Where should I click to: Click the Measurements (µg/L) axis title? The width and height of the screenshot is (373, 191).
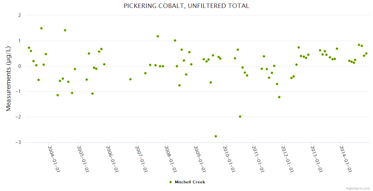[x=9, y=79]
